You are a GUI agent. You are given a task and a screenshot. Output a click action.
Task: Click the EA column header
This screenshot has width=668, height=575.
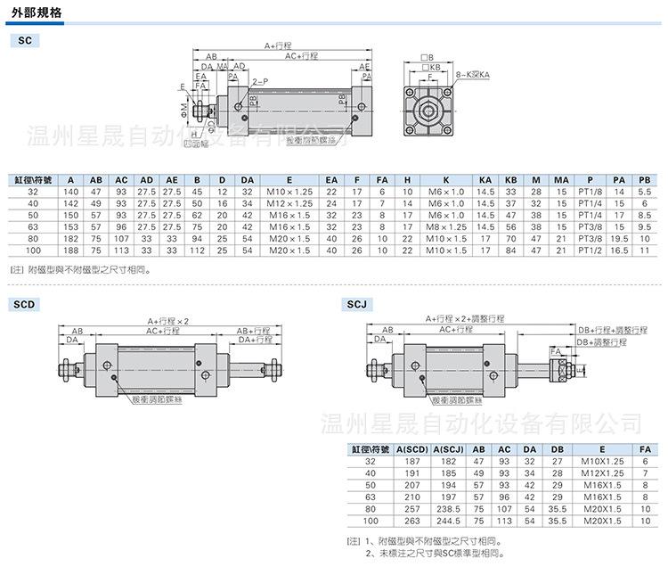click(x=331, y=180)
